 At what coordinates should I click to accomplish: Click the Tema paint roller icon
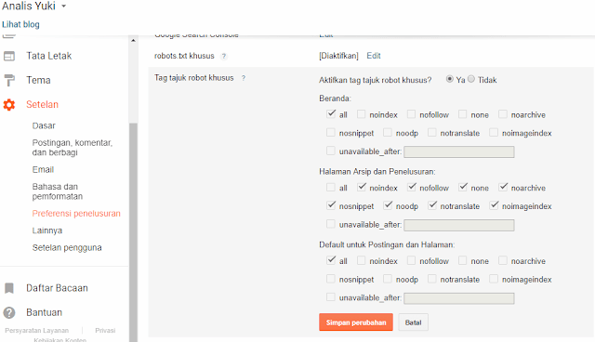(9, 80)
